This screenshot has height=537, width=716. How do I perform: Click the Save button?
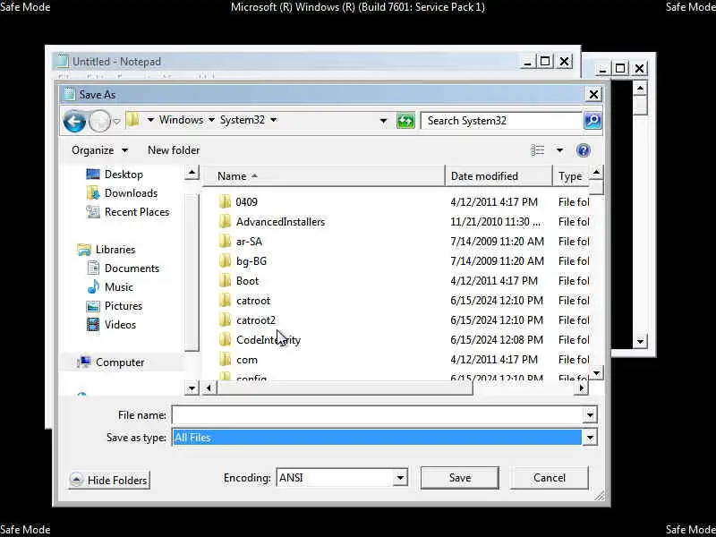459,478
